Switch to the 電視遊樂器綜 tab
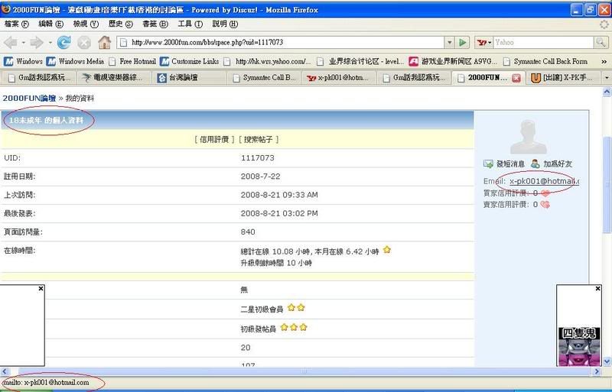The width and height of the screenshot is (612, 392). tap(114, 78)
